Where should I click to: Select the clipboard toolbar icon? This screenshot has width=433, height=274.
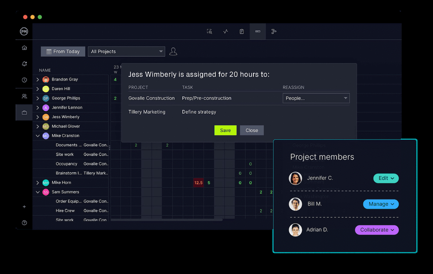click(x=242, y=32)
